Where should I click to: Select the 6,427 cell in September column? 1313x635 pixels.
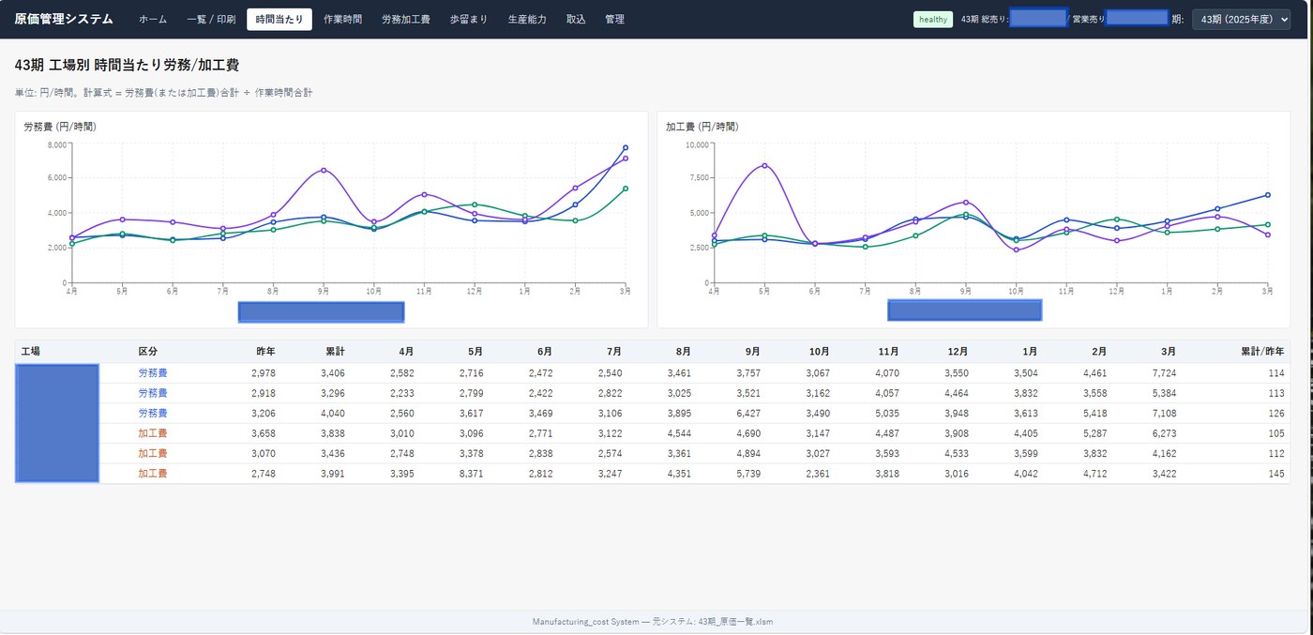click(747, 414)
